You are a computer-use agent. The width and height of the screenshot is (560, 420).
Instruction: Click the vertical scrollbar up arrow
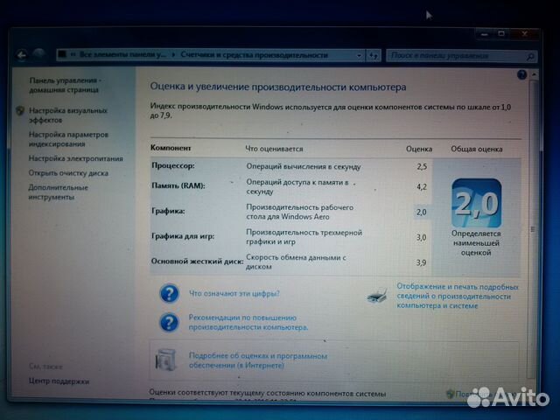pos(534,74)
